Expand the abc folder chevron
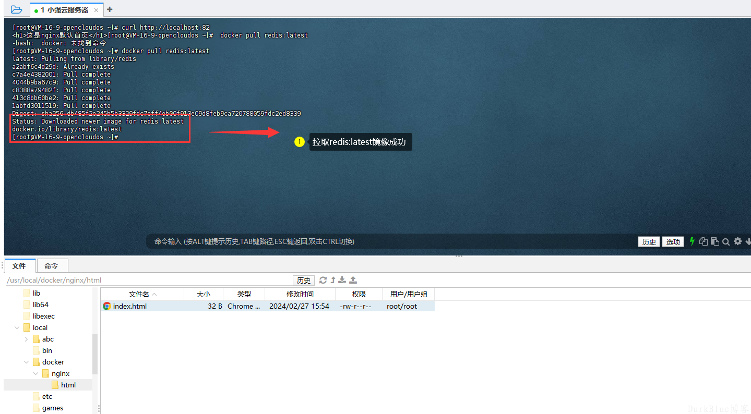The height and width of the screenshot is (414, 751). coord(27,339)
